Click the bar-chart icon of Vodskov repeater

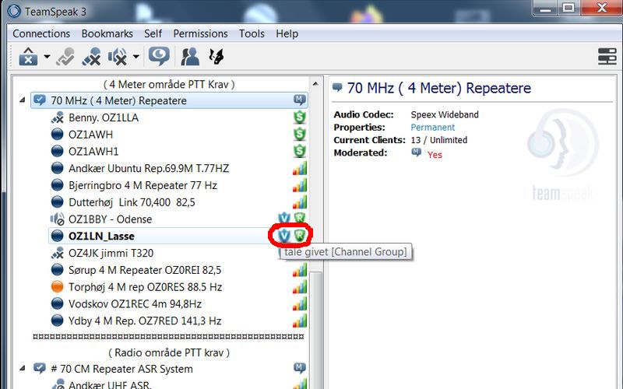300,303
